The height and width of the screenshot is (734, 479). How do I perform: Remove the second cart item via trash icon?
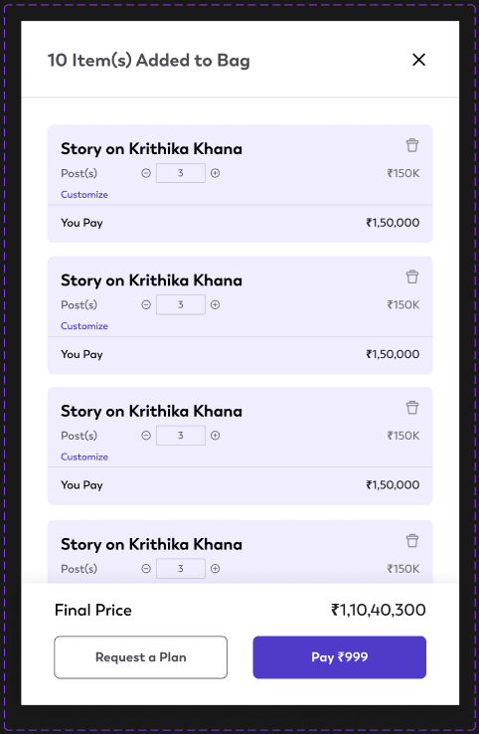pyautogui.click(x=412, y=276)
